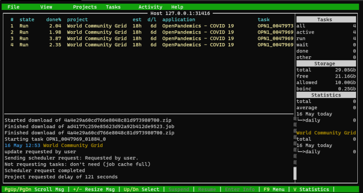Click Up/Dn Select in bottom bar
The height and width of the screenshot is (193, 363).
tap(141, 189)
